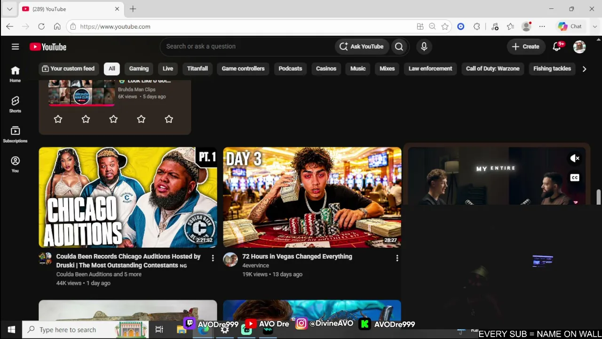This screenshot has width=602, height=339.
Task: Click the Windows taskbar search box
Action: click(86, 330)
